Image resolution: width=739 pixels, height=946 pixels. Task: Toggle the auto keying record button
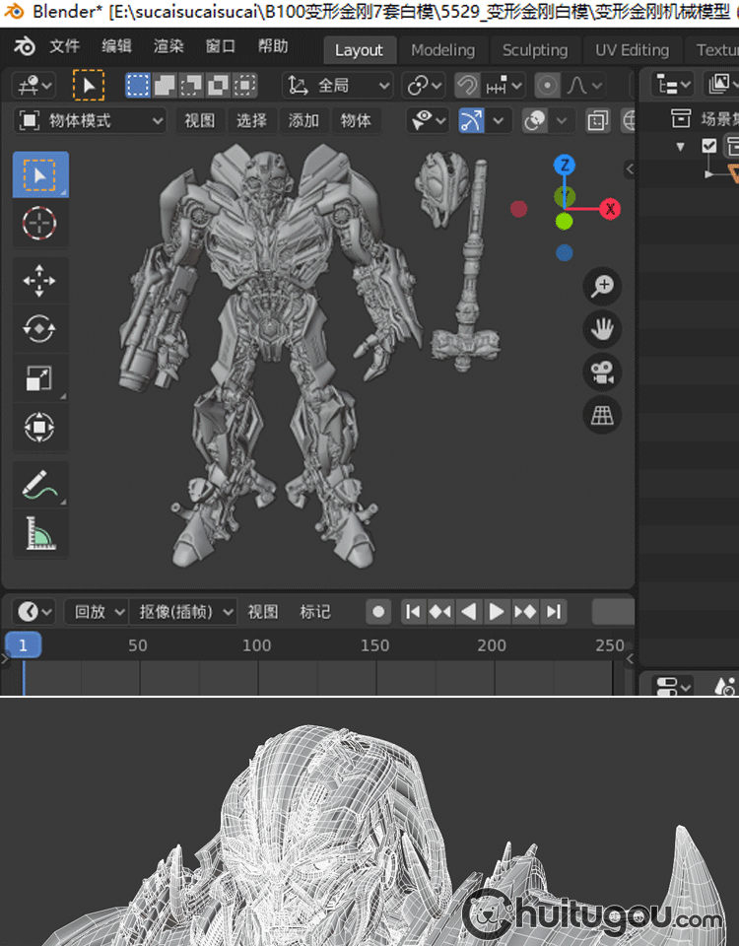click(x=378, y=612)
